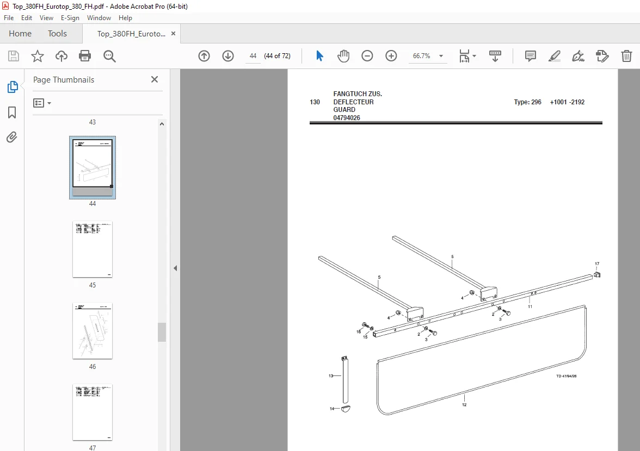Click the thumbnails scrollbar handle
The height and width of the screenshot is (451, 640).
(162, 332)
